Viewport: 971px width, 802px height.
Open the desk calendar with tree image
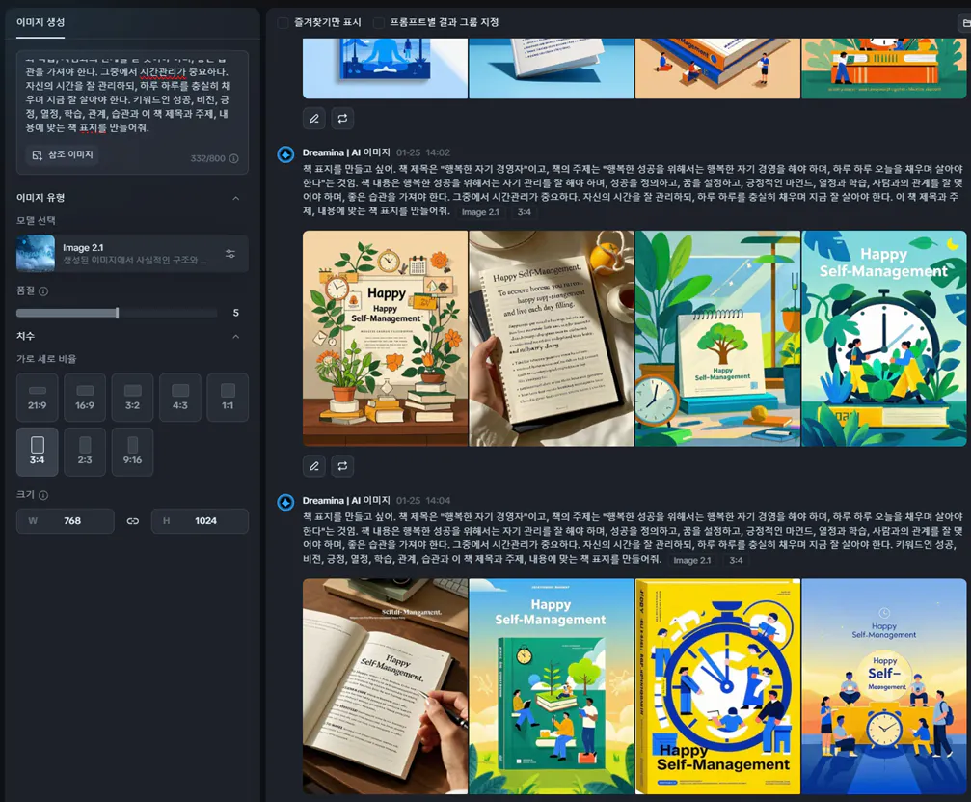click(717, 339)
